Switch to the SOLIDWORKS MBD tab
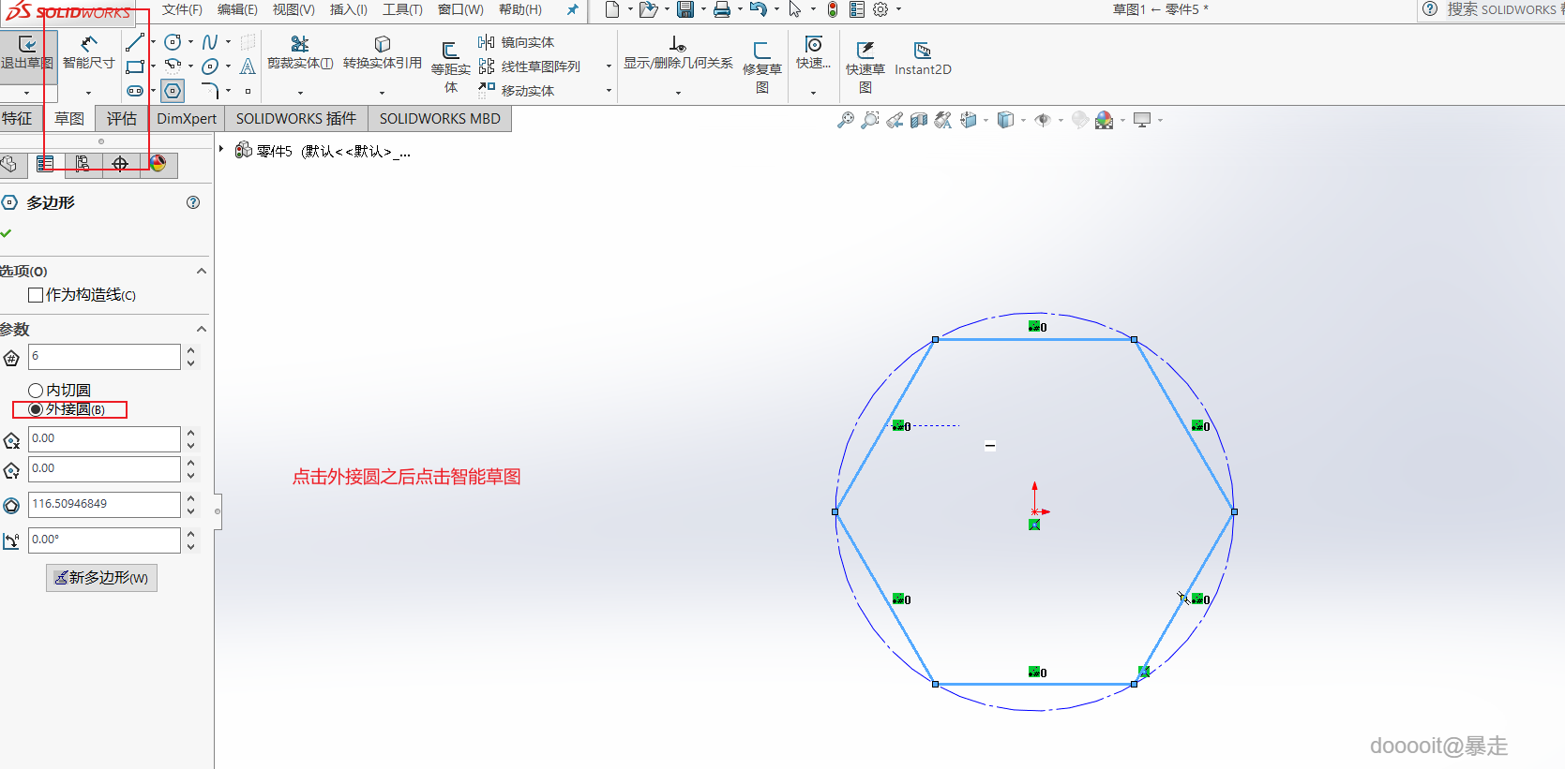The height and width of the screenshot is (769, 1565). pyautogui.click(x=440, y=119)
